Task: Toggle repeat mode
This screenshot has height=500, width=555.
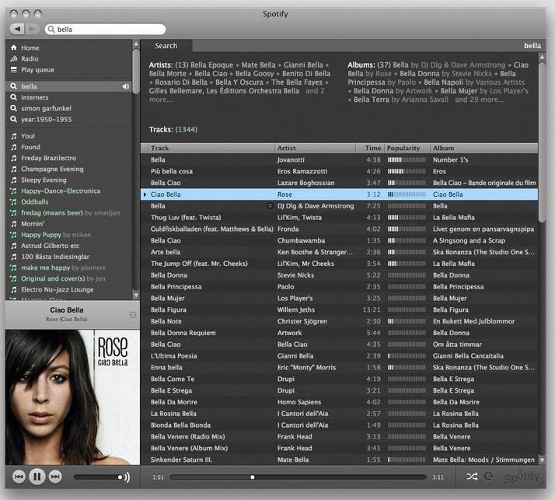Action: click(488, 477)
